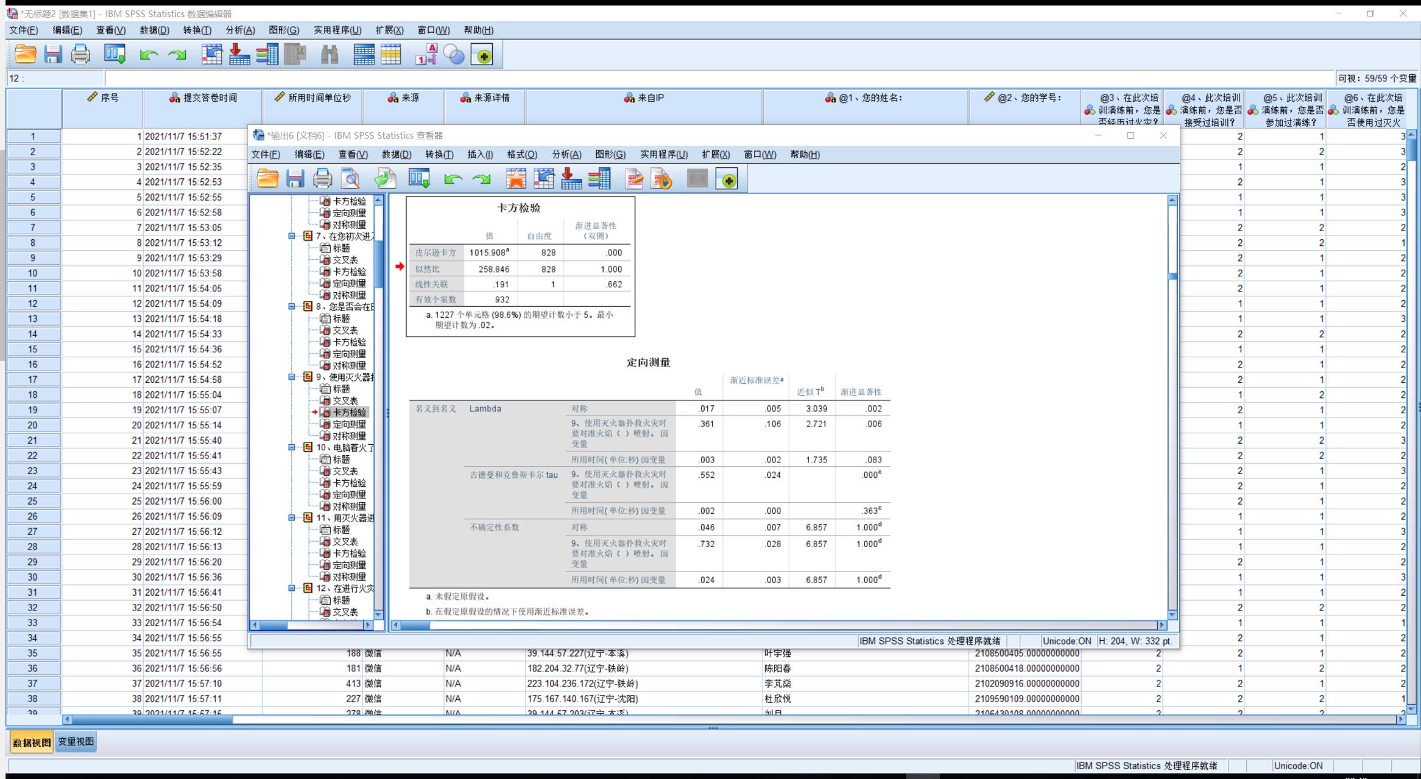Click Go to data star icon in viewer

coord(516,179)
